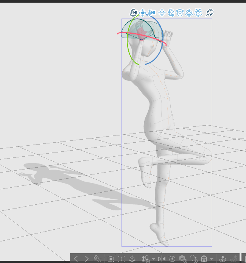Click the focus on editing target icon
Screen dimensions: 246x263
tap(121, 258)
